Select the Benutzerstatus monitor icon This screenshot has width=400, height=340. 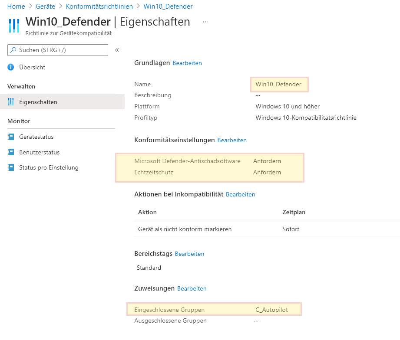12,152
